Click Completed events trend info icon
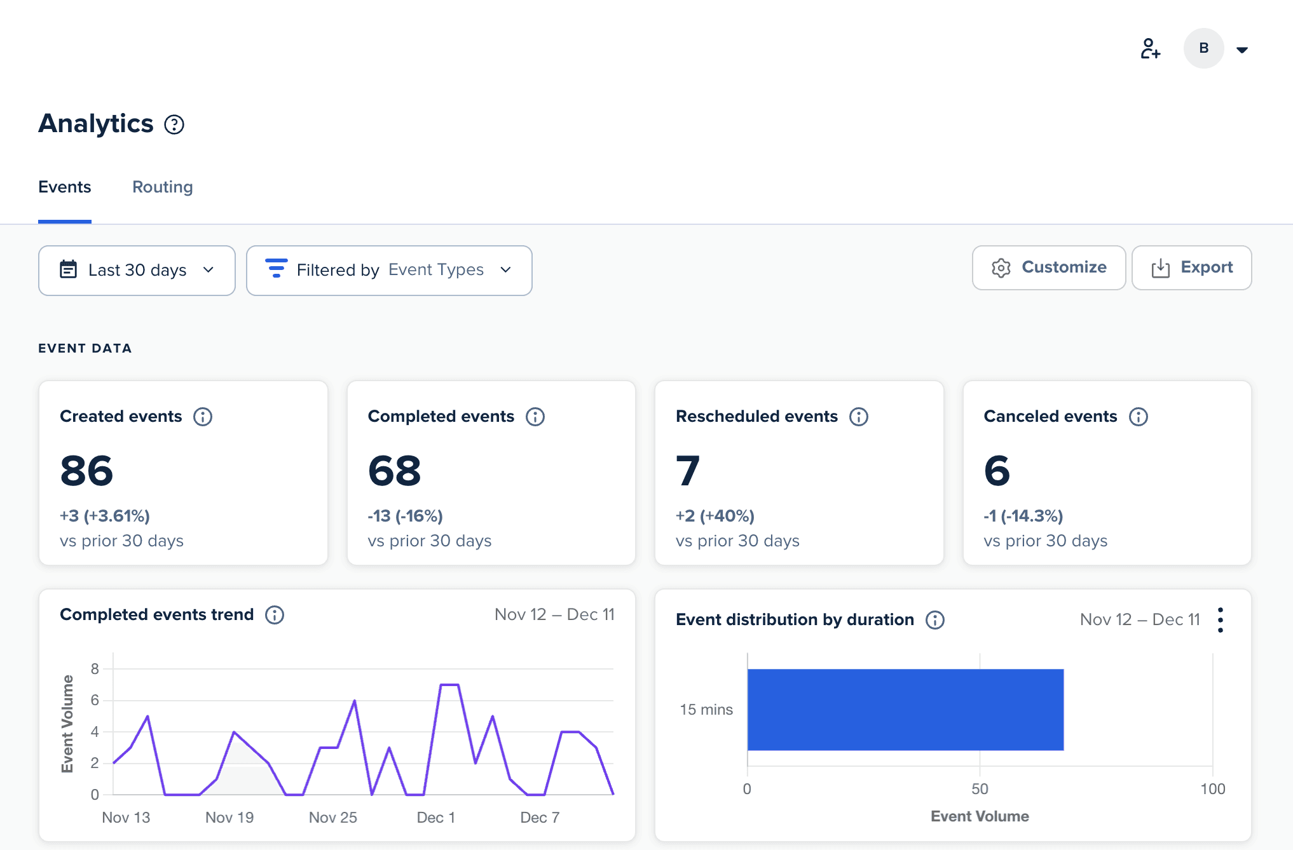The width and height of the screenshot is (1293, 850). 275,615
